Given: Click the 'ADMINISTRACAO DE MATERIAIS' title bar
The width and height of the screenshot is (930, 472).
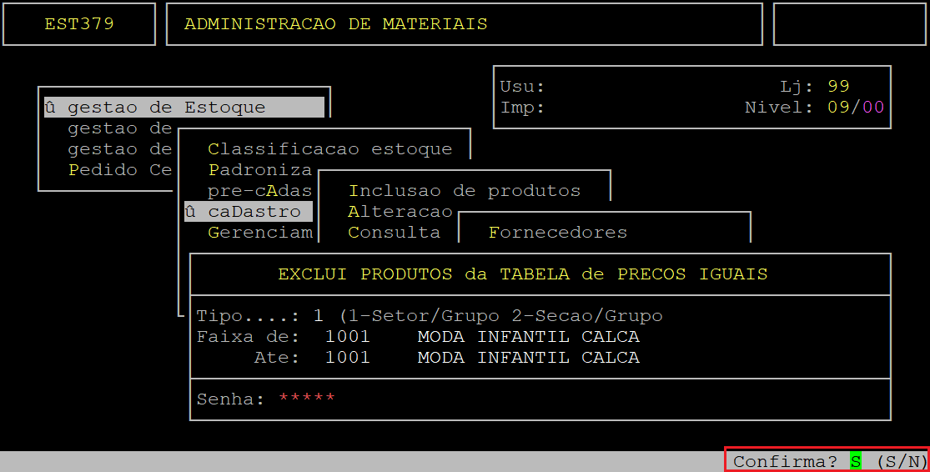Looking at the screenshot, I should (464, 24).
